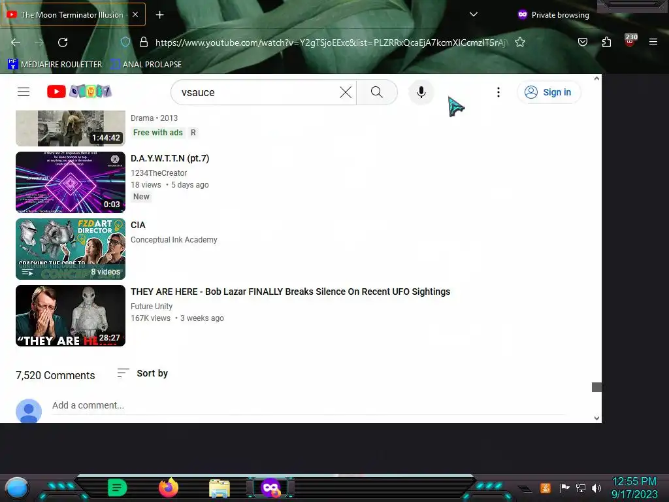Open network status tray icon
Screen dimensions: 669x502
[x=581, y=488]
